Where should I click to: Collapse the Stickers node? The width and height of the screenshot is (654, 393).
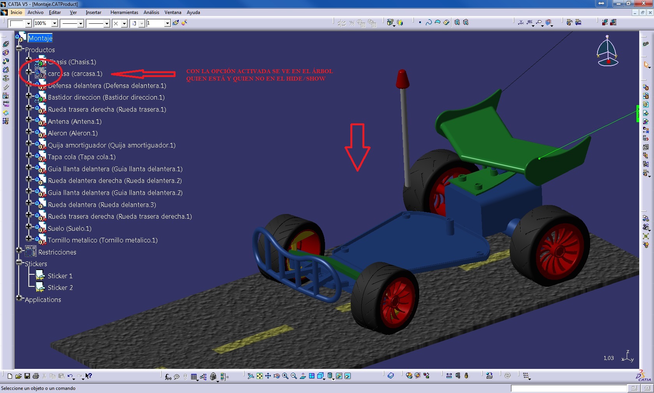click(x=19, y=262)
